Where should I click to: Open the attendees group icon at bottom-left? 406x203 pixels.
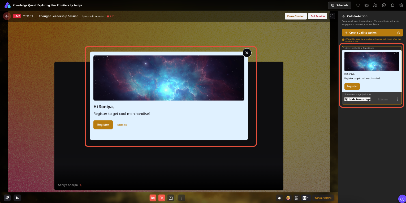point(17,198)
